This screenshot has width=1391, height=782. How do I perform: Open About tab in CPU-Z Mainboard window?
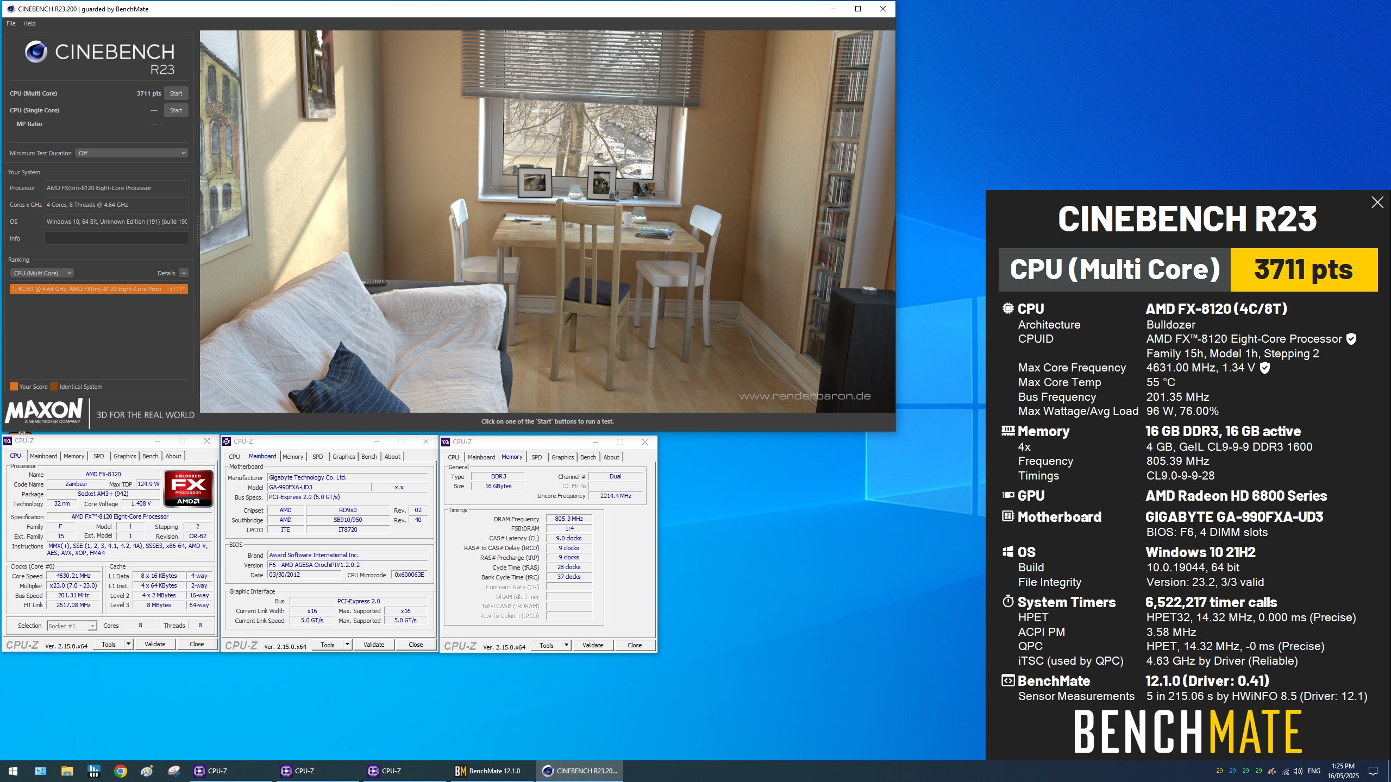pos(392,457)
